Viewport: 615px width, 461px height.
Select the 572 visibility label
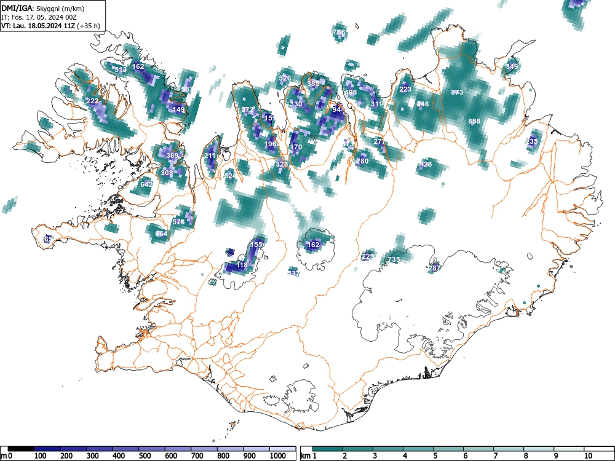pos(247,109)
